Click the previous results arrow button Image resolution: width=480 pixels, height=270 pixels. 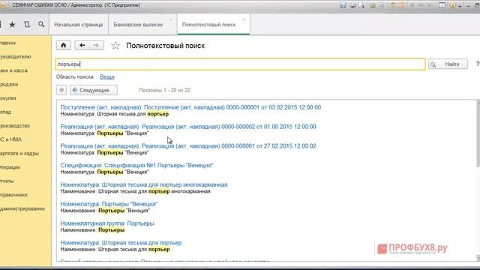point(61,90)
